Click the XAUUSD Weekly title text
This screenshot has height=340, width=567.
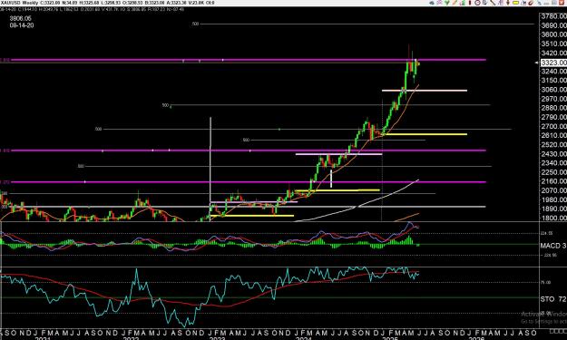(x=19, y=3)
